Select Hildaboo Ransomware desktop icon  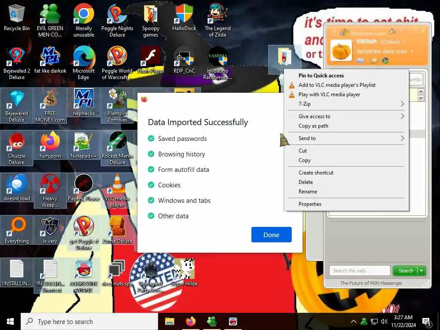pos(217,63)
